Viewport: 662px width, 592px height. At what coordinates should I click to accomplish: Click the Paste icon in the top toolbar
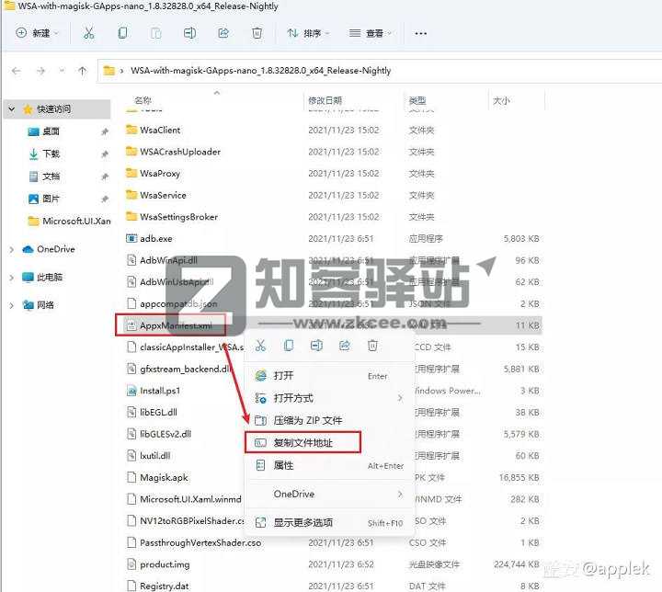[156, 33]
